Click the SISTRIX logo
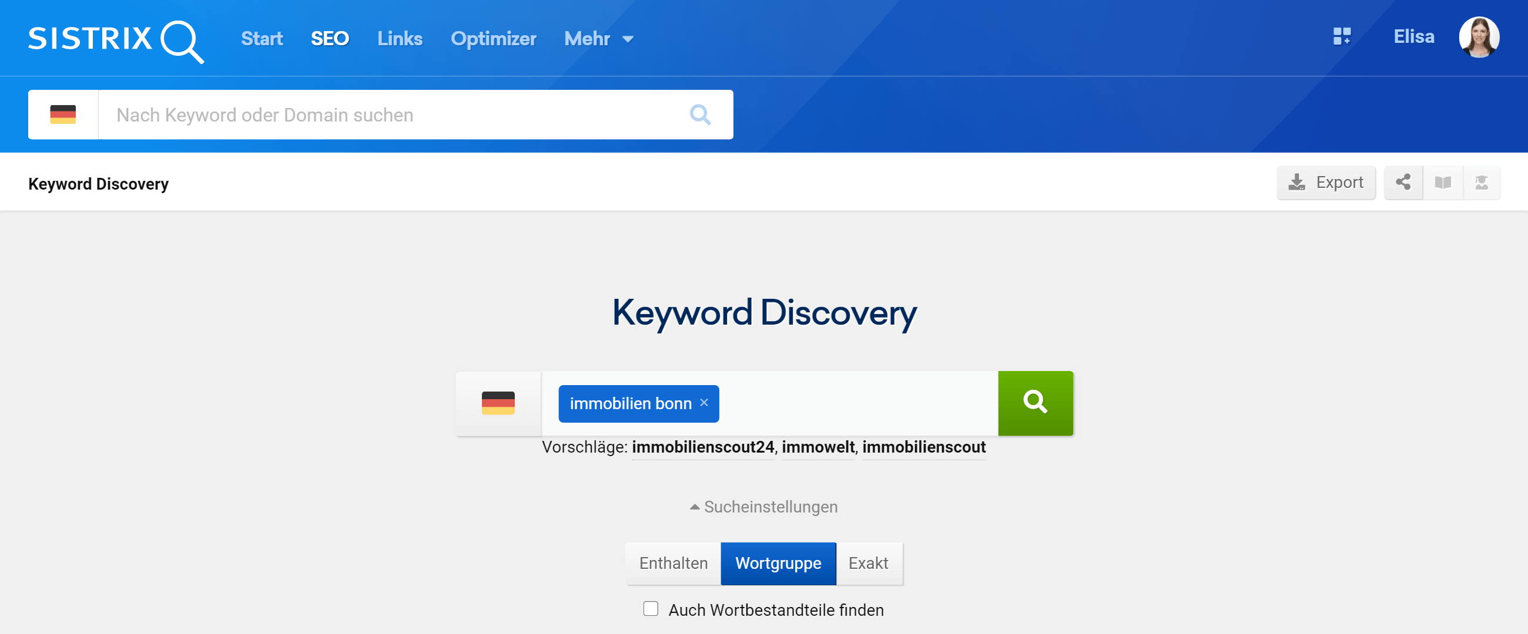 click(x=116, y=39)
